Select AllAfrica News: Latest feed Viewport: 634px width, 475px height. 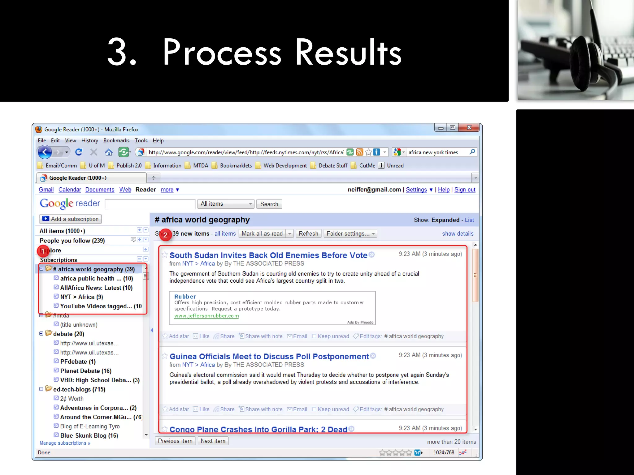[x=96, y=288]
